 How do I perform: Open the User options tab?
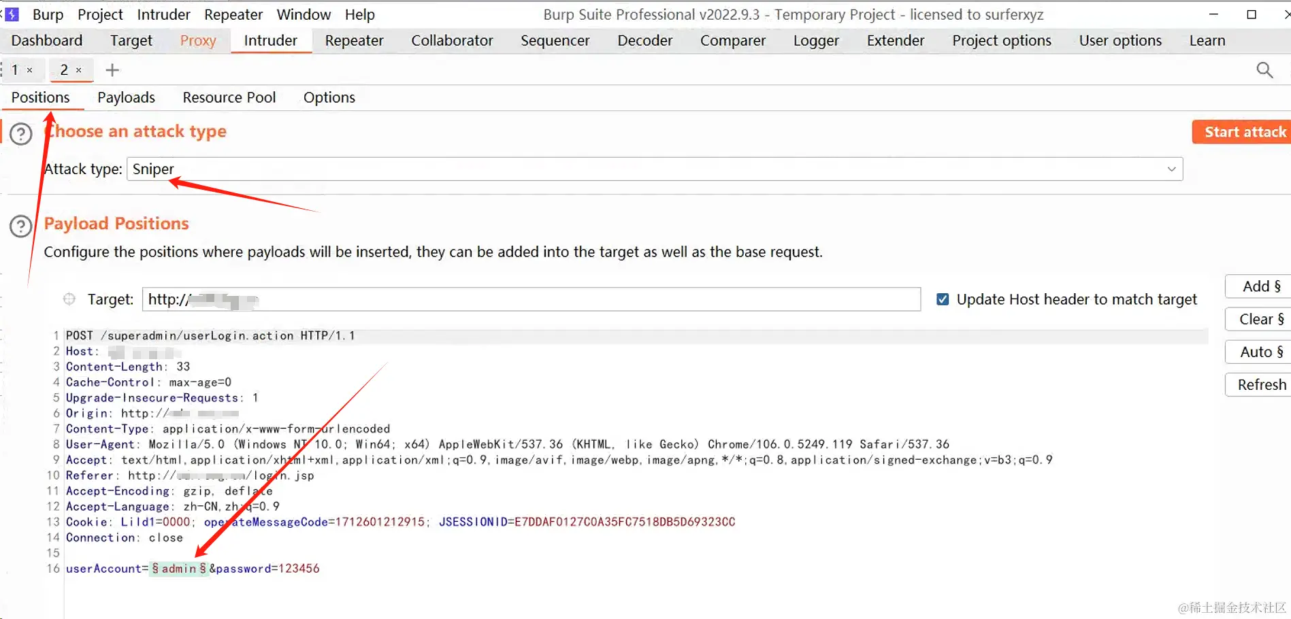(x=1120, y=41)
